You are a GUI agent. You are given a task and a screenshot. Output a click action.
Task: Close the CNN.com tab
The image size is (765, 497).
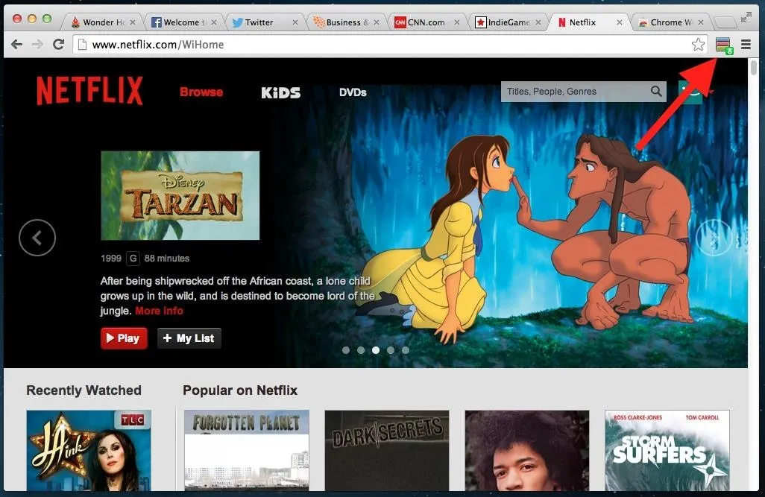(456, 22)
